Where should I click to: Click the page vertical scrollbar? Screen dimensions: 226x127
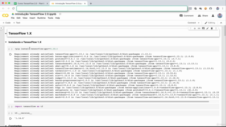(x=225, y=31)
